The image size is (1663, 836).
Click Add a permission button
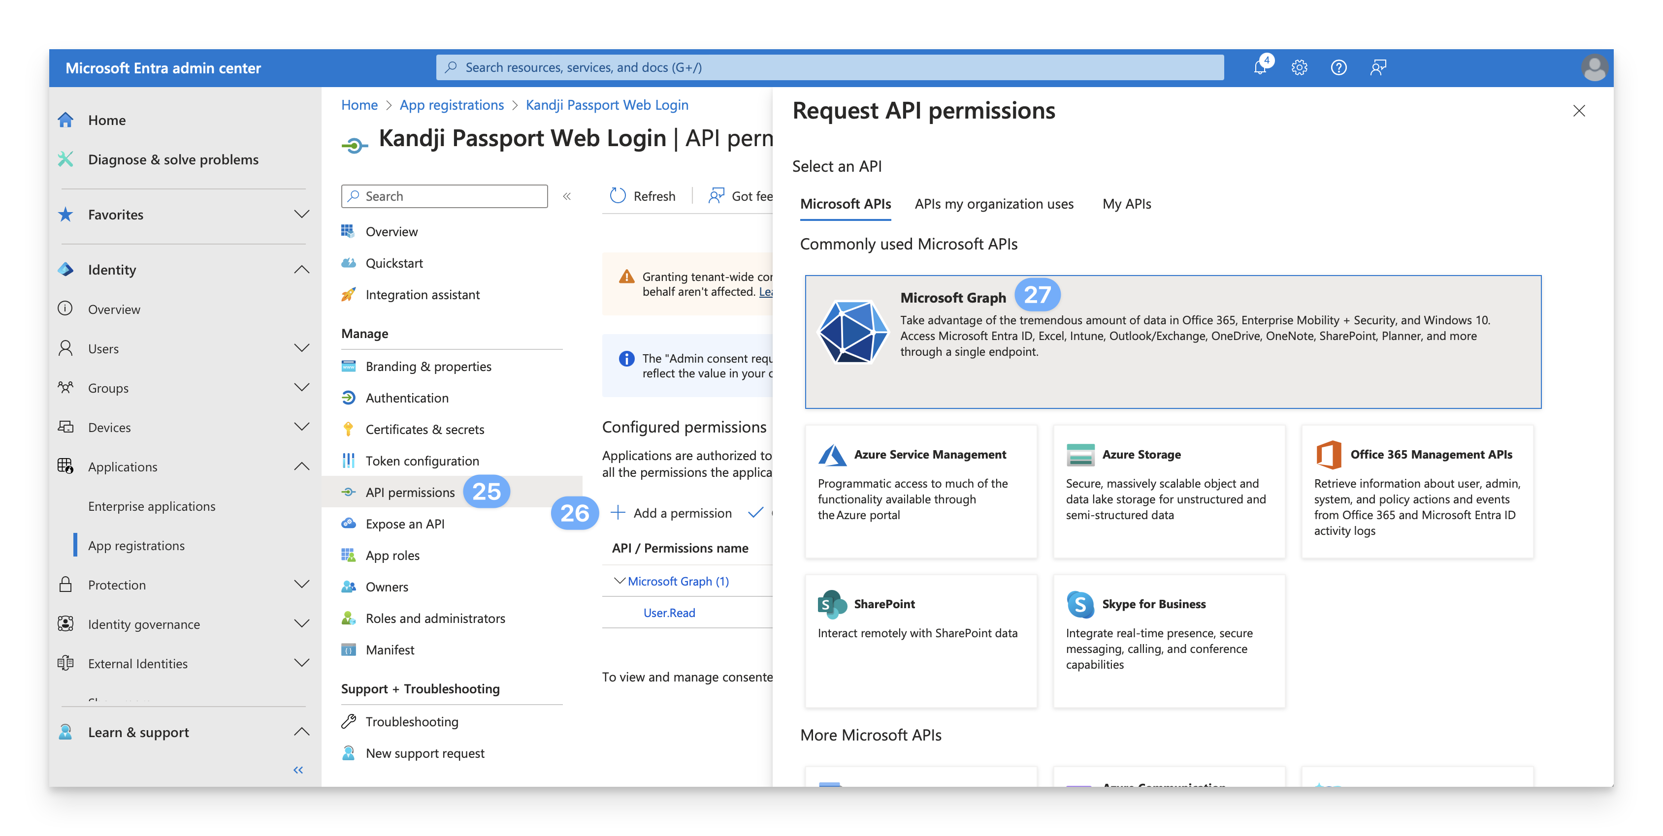(671, 513)
